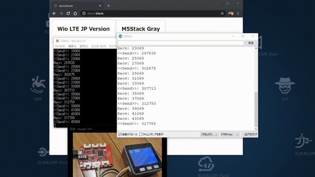Enable the タイムスタンプを表示 checkbox
This screenshot has height=177, width=315.
[141, 134]
